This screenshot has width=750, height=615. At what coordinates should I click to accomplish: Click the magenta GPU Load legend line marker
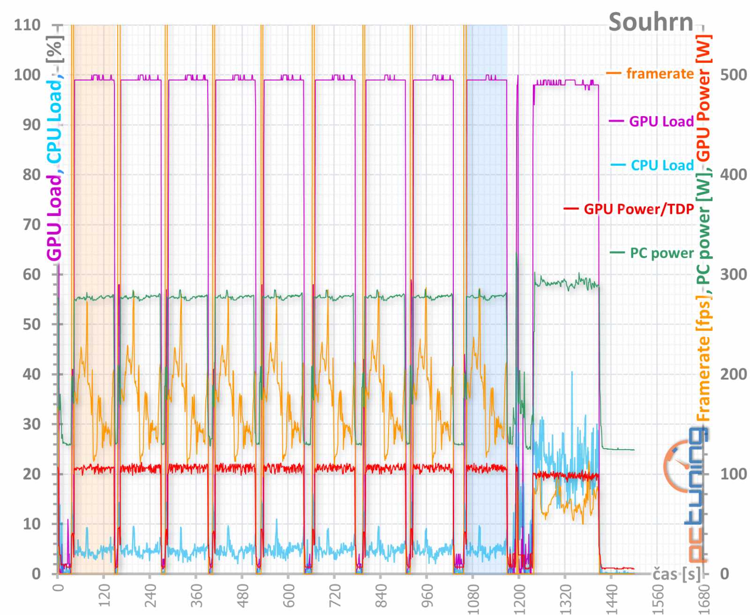[x=616, y=121]
